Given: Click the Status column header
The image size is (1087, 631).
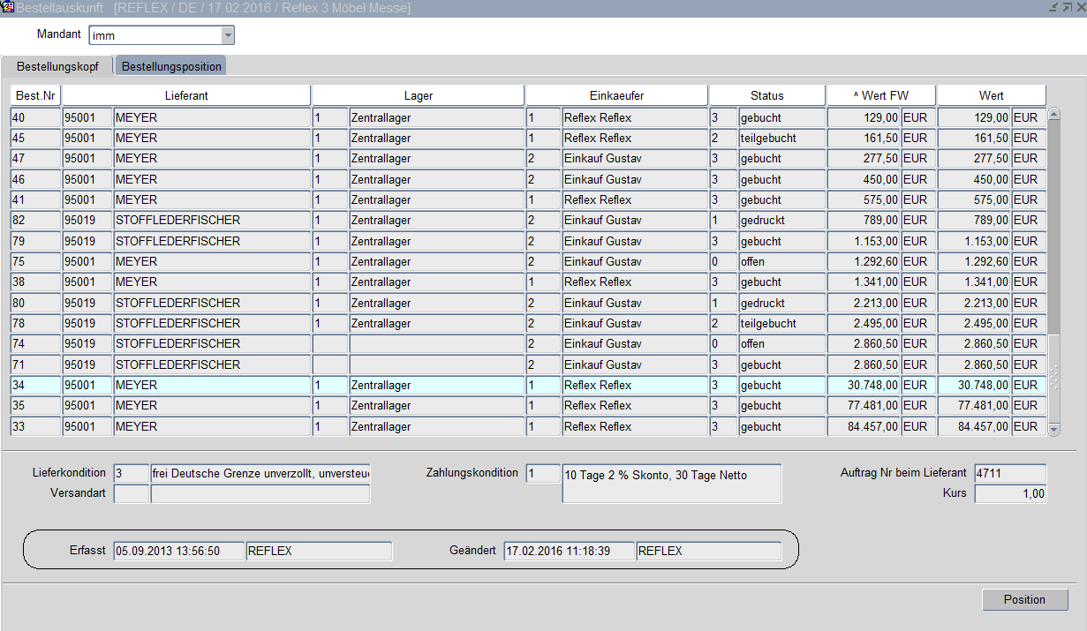Looking at the screenshot, I should pyautogui.click(x=766, y=95).
